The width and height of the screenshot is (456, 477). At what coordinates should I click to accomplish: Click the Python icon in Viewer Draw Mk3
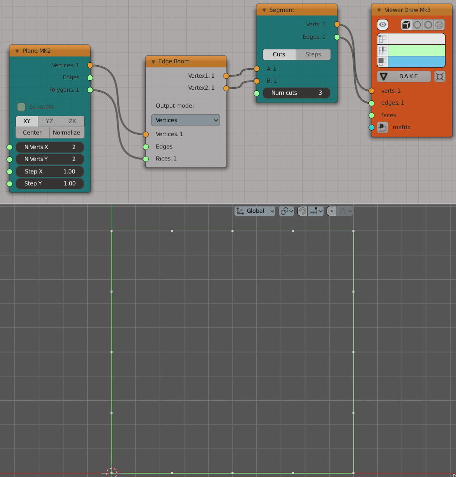(439, 24)
